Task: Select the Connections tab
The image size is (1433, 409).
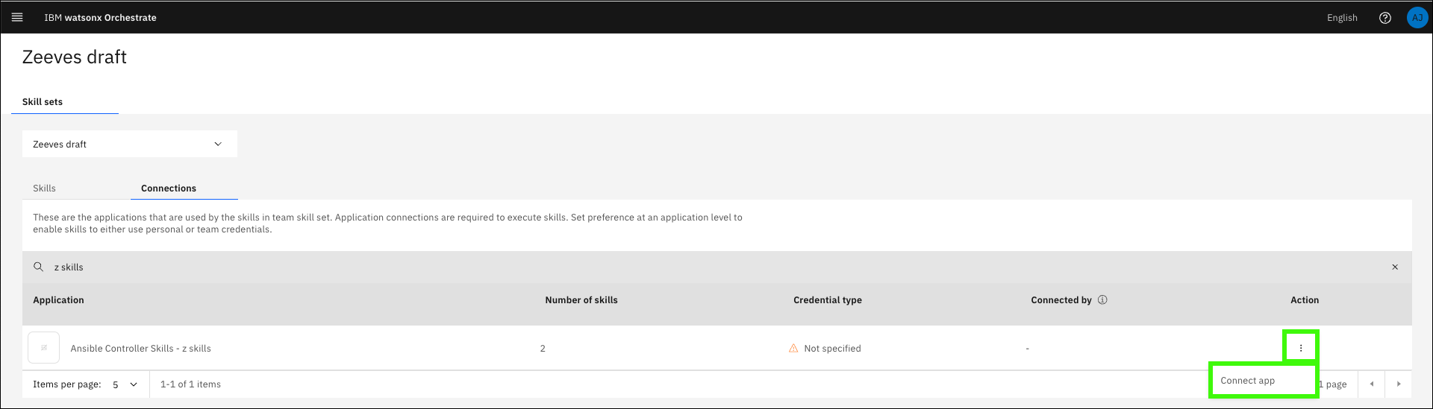Action: (x=169, y=188)
